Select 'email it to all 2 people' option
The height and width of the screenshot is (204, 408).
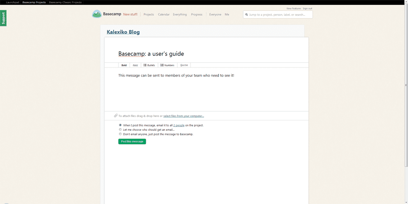coord(120,125)
